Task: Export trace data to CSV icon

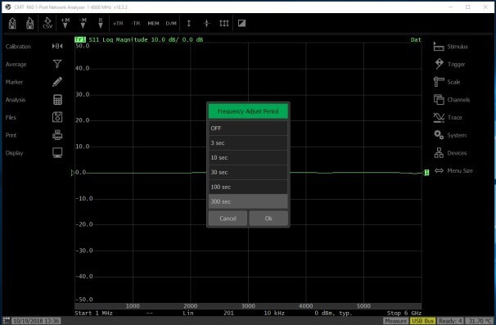Action: (x=47, y=23)
